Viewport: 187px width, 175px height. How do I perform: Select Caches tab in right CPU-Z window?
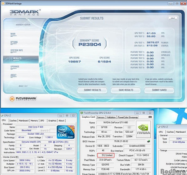click(170, 132)
